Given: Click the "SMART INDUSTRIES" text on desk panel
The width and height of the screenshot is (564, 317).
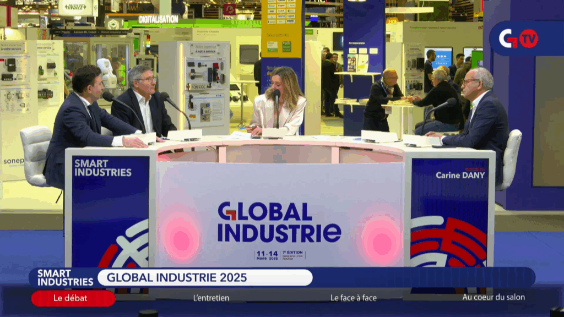Looking at the screenshot, I should click(102, 168).
